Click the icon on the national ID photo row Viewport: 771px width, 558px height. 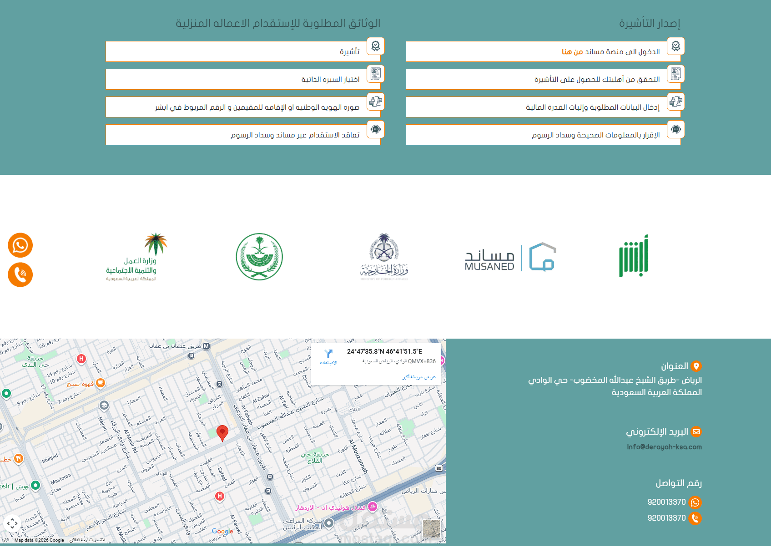tap(376, 101)
